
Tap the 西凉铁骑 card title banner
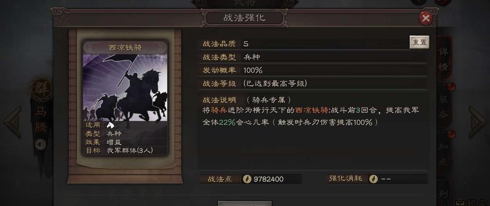[x=125, y=47]
